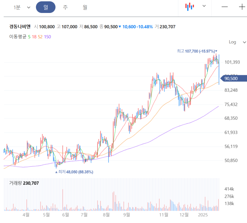
Task: Click the 7월 date axis label
Action: (84, 215)
